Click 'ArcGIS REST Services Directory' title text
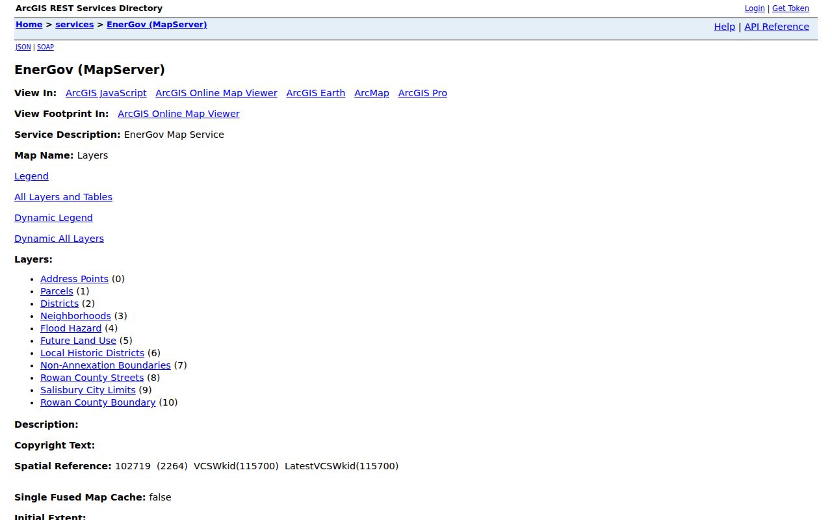 pos(89,8)
